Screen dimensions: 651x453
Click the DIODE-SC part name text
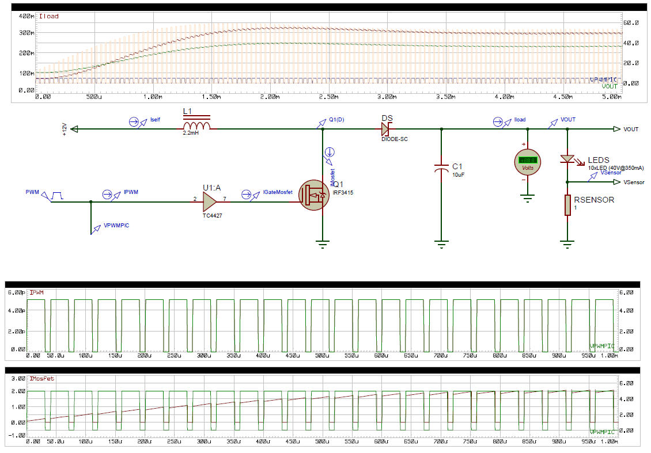395,139
